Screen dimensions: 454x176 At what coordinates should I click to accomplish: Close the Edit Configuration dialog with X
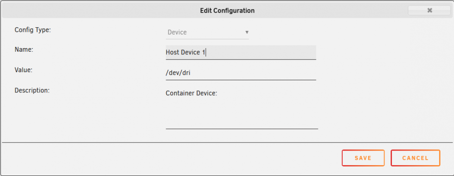coord(429,10)
